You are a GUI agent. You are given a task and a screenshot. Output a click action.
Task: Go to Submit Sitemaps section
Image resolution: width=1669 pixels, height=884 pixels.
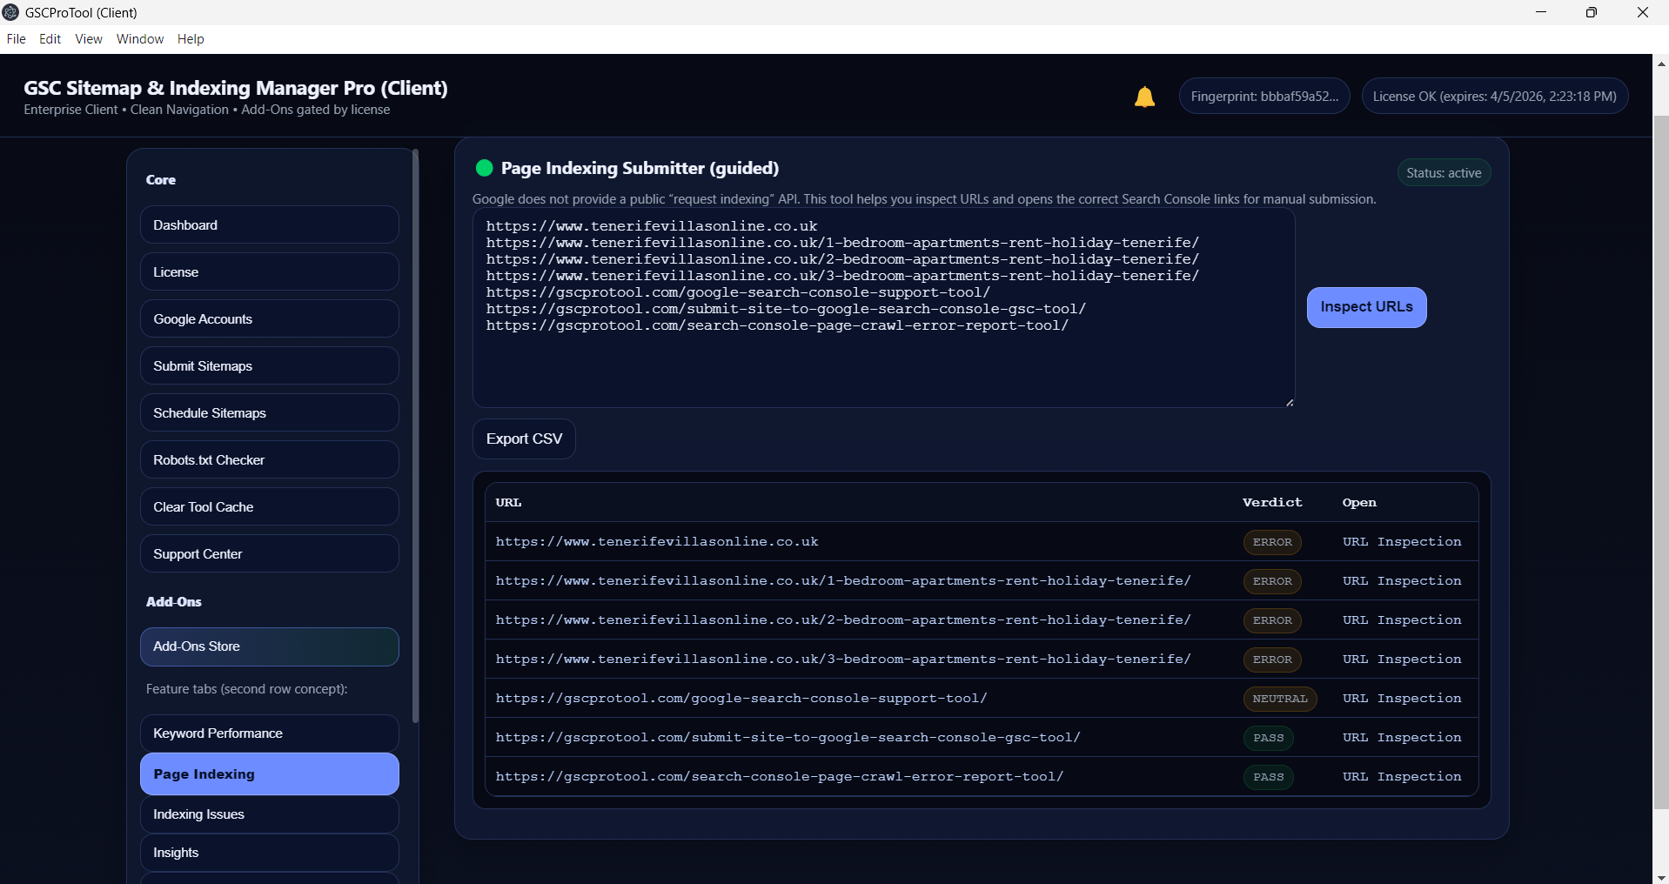(269, 366)
